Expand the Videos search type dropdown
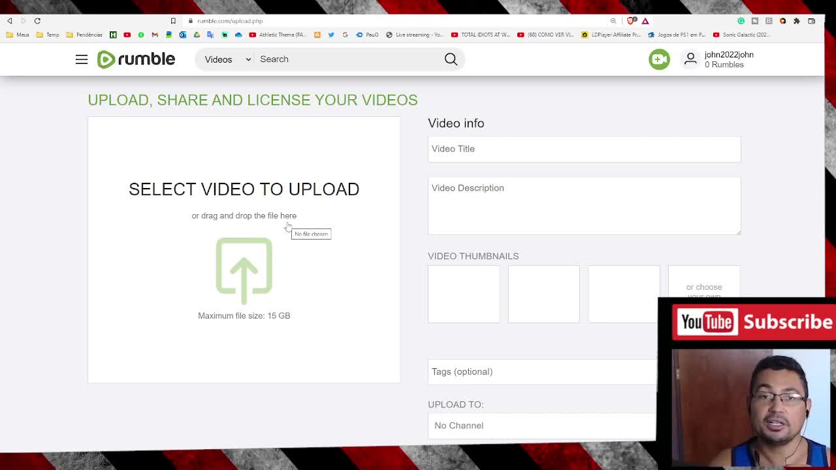Screen dimensions: 836x470 tap(227, 59)
